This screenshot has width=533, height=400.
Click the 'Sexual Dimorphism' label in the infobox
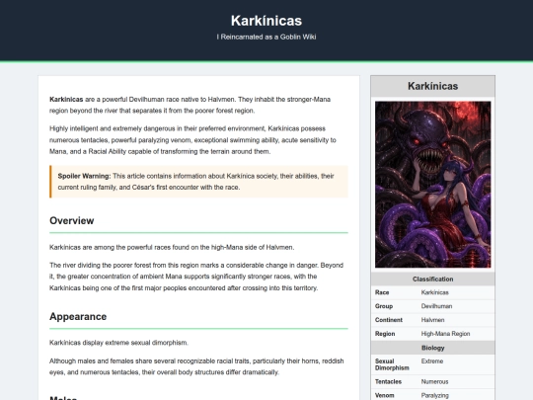(392, 364)
